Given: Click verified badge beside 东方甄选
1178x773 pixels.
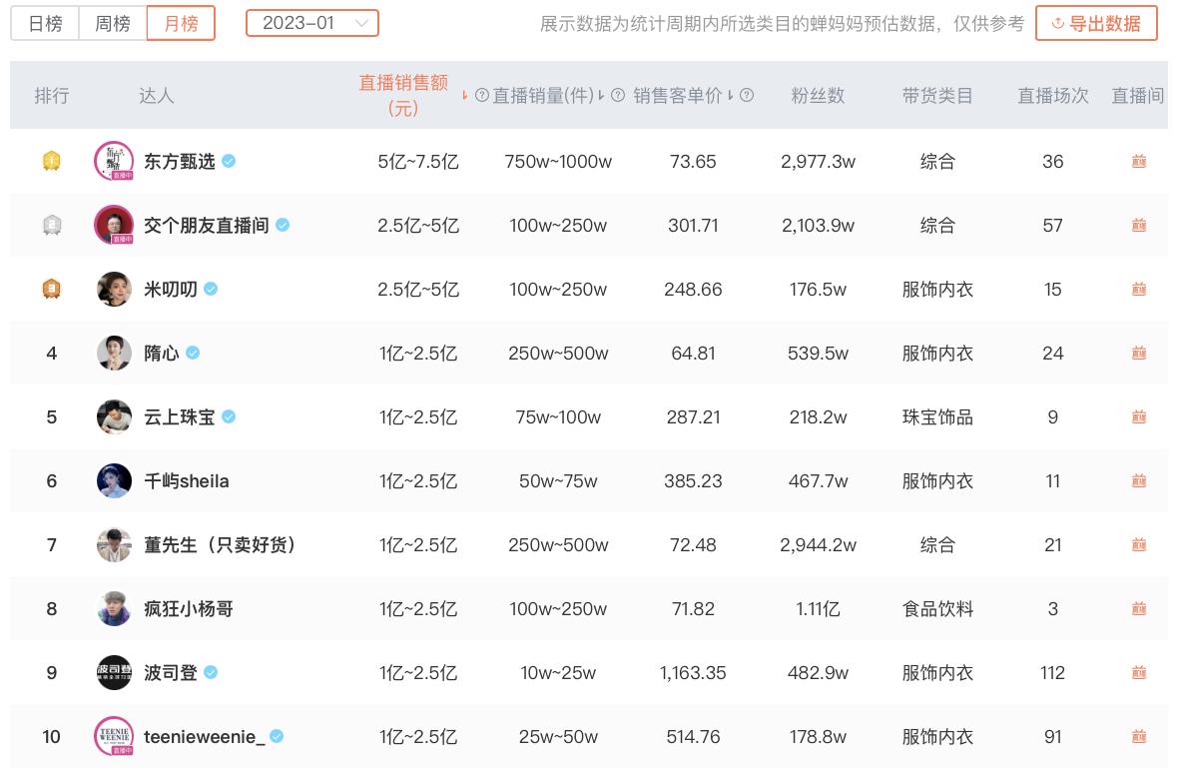Looking at the screenshot, I should (230, 161).
